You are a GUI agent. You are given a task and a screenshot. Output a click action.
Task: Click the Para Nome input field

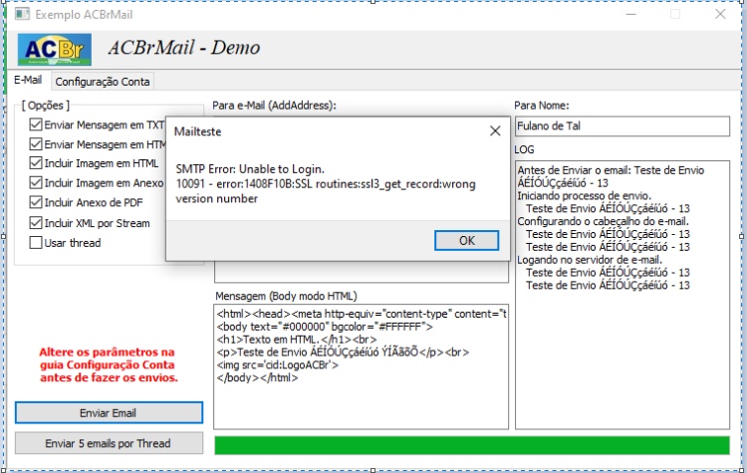click(622, 126)
